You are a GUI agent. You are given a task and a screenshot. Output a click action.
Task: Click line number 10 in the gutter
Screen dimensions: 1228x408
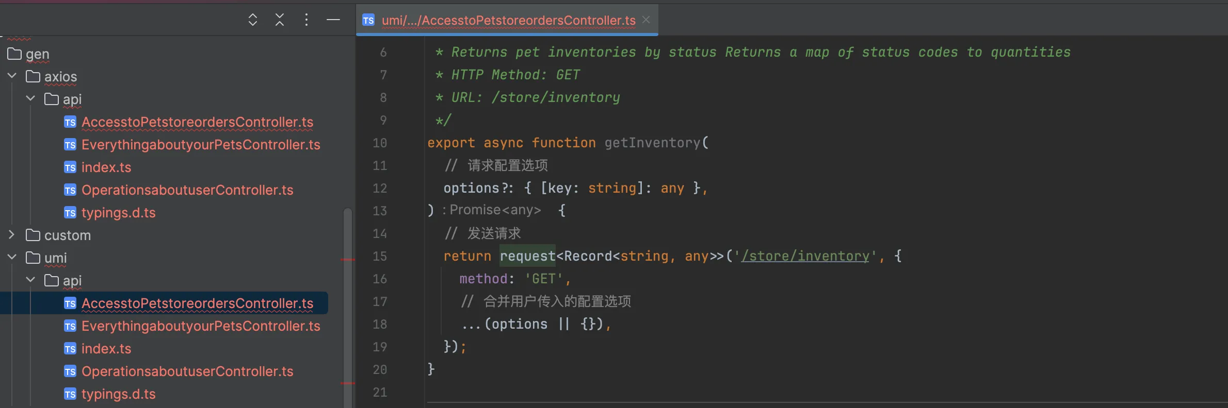coord(380,143)
